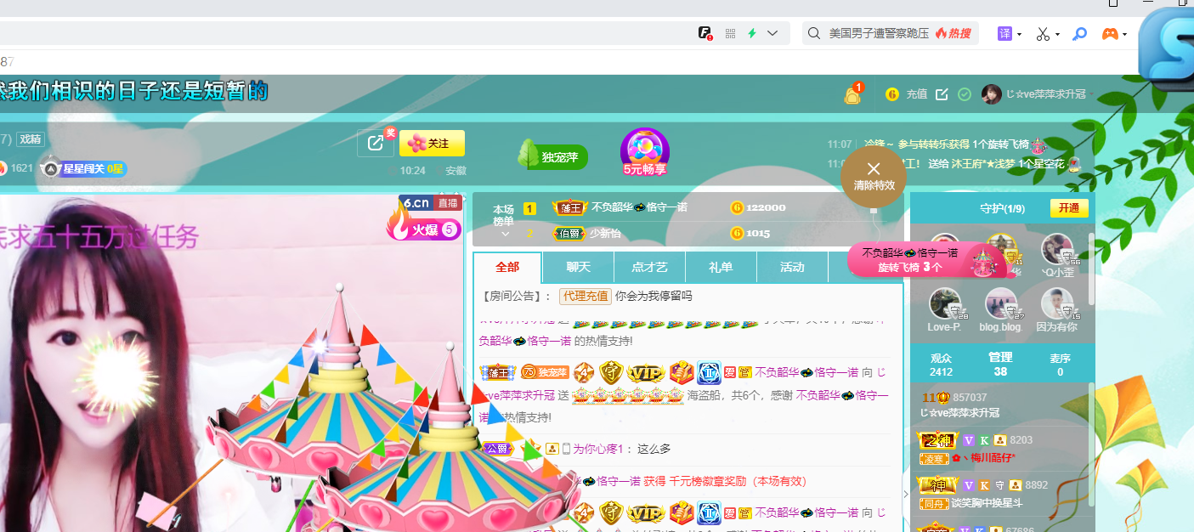Click the header user avatar

pos(991,94)
